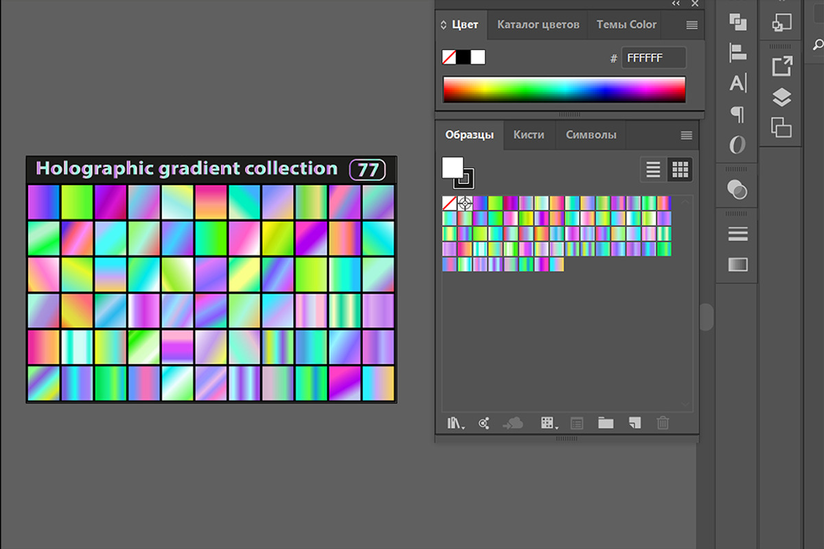Open the Gradient panel icon
The height and width of the screenshot is (549, 824).
tap(737, 264)
